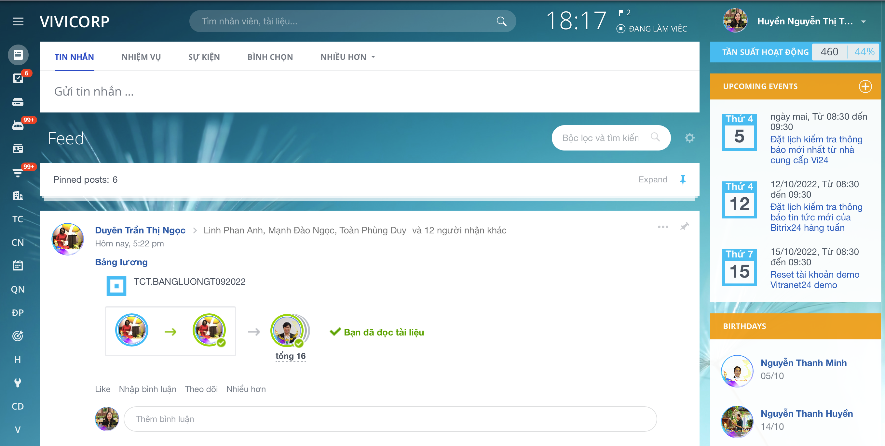This screenshot has width=885, height=446.
Task: Expand the pinned posts list
Action: pos(652,179)
